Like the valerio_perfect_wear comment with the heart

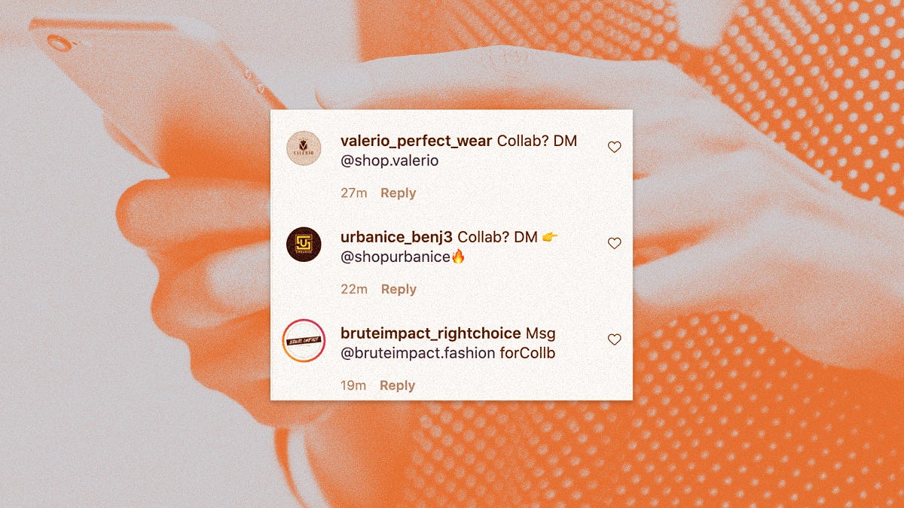tap(615, 147)
